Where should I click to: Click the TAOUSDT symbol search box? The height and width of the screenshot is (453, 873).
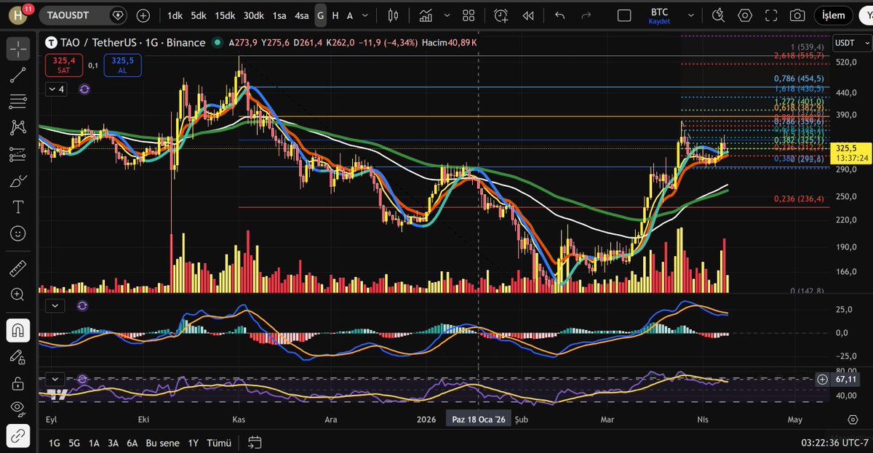point(84,15)
